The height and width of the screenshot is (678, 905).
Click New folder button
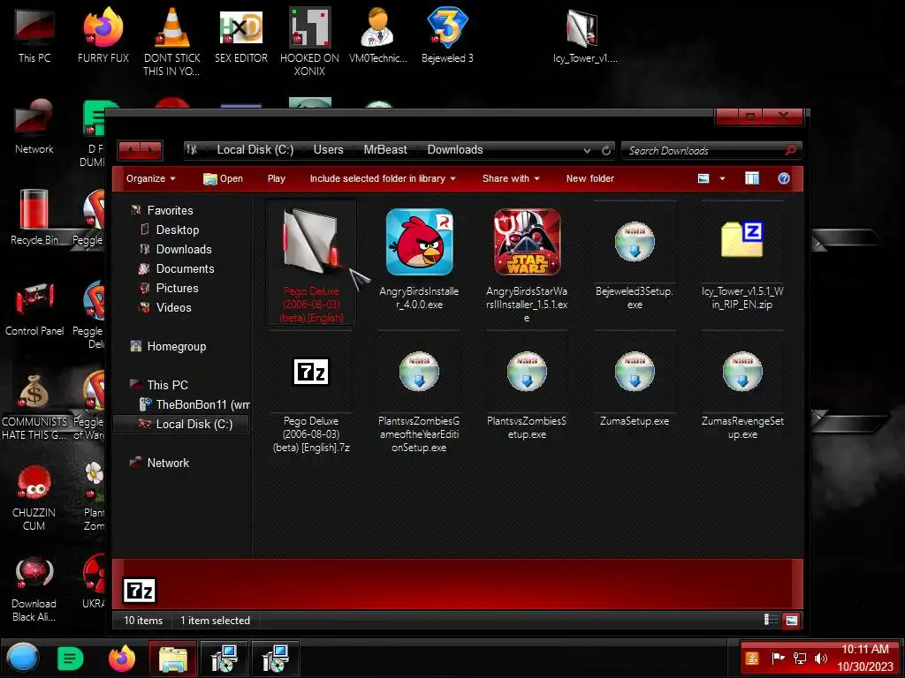(x=589, y=178)
